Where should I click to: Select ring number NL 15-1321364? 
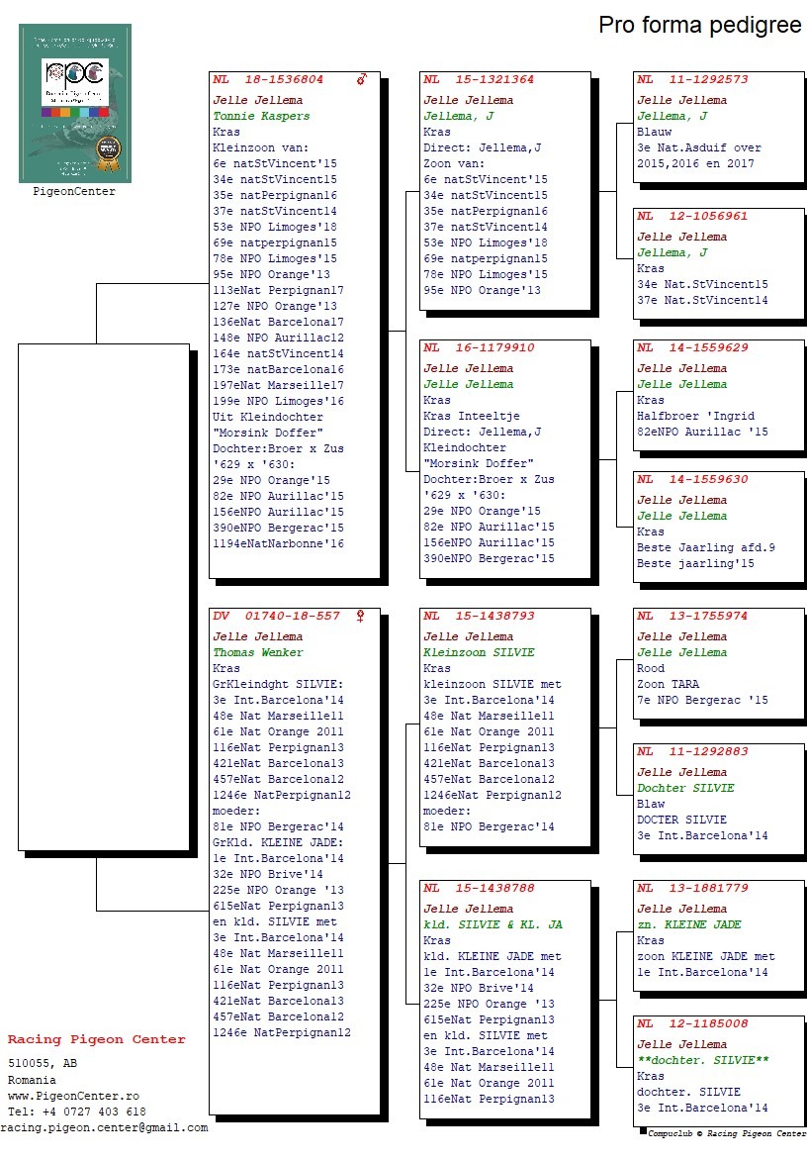pyautogui.click(x=478, y=79)
